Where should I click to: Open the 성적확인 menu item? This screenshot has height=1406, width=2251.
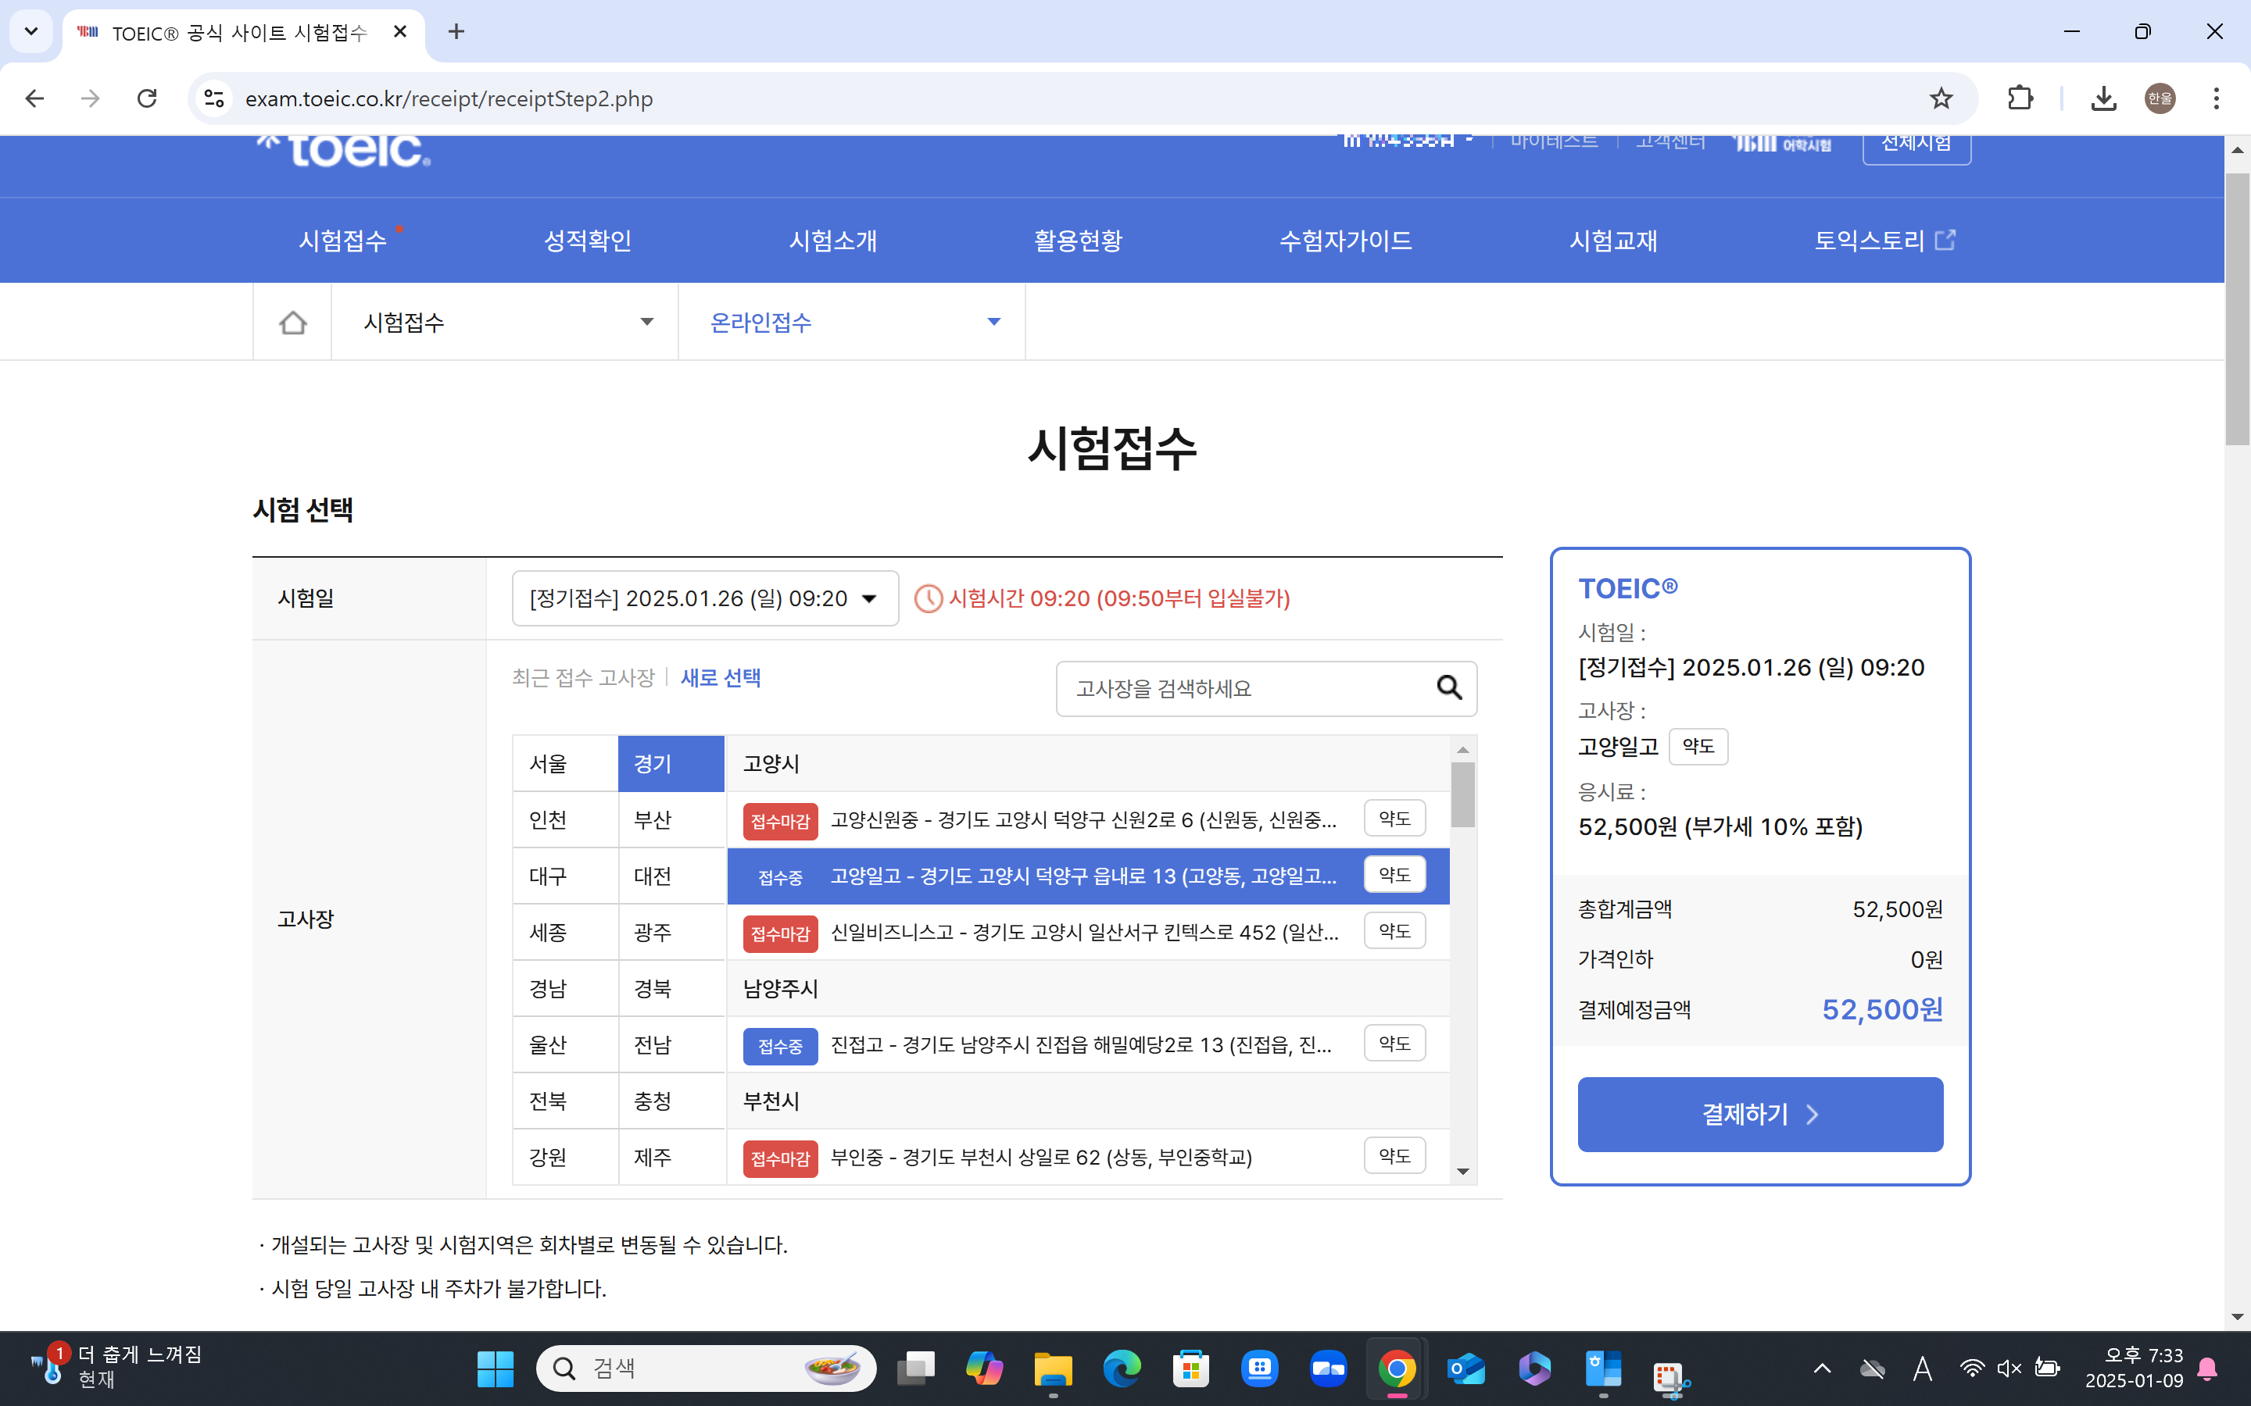[587, 241]
